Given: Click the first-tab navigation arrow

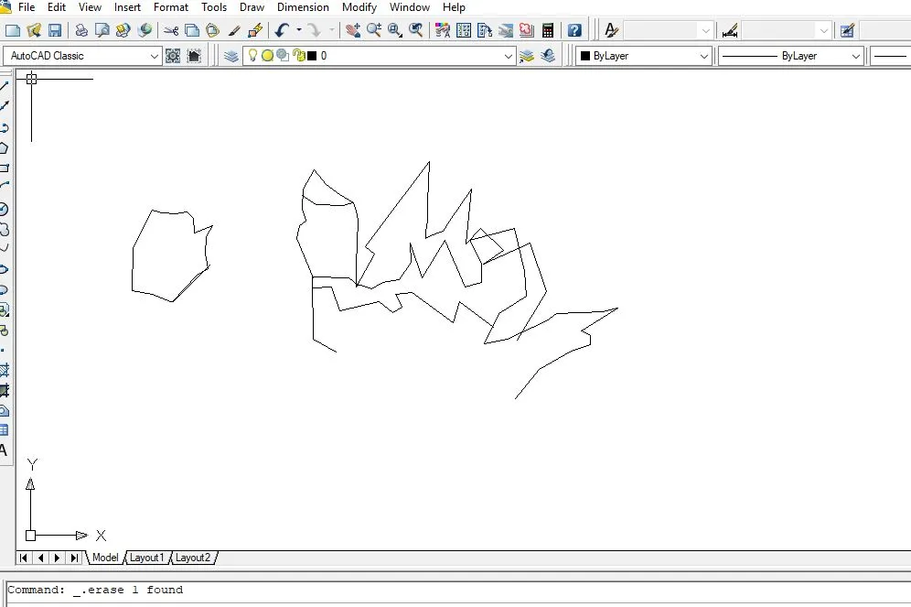Looking at the screenshot, I should point(23,558).
